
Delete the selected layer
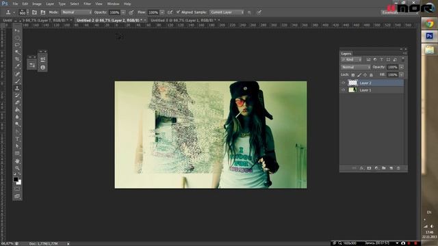pos(398,168)
